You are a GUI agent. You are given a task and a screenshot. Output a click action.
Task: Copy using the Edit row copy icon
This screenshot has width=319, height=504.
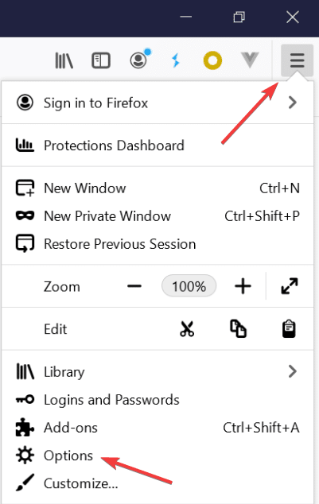coord(238,329)
